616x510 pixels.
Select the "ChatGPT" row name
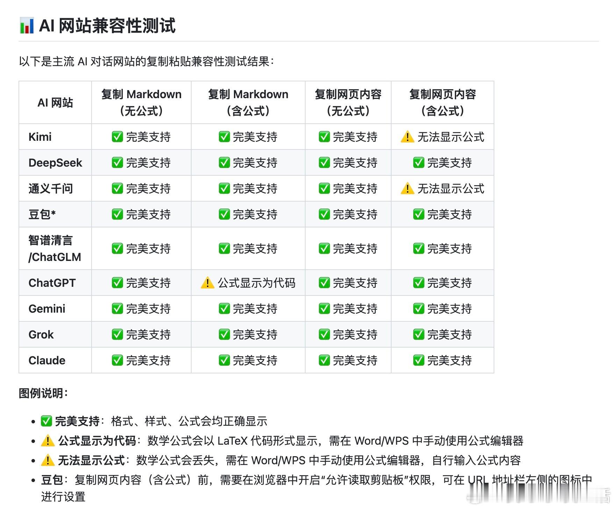coord(52,283)
